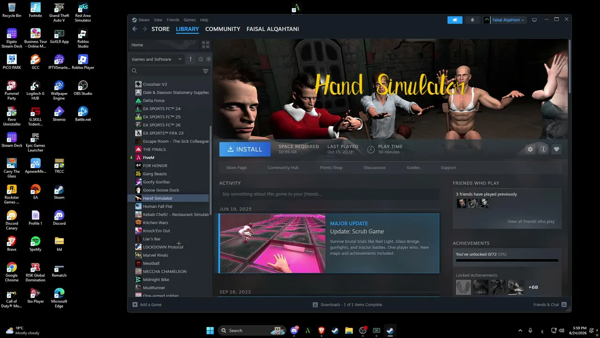Viewport: 600px width, 338px height.
Task: Click the +68 locked achievements count
Action: click(533, 287)
